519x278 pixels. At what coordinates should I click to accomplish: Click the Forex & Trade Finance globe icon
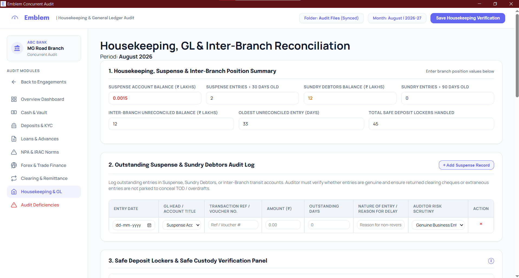coord(14,165)
